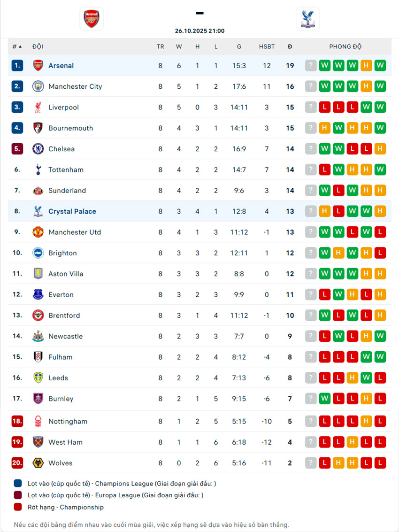Open the Arsenal team link in the table
This screenshot has height=532, width=399.
click(x=61, y=66)
